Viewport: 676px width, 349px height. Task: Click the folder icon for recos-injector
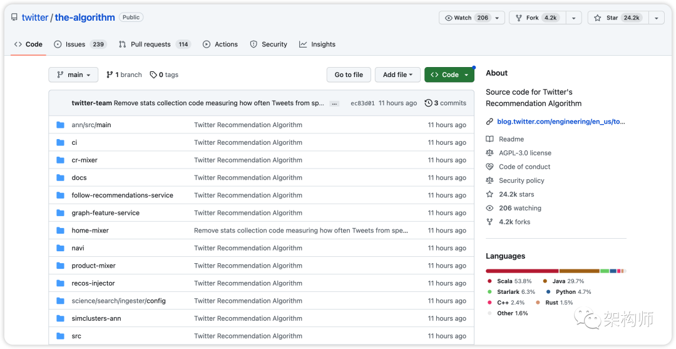click(x=60, y=283)
